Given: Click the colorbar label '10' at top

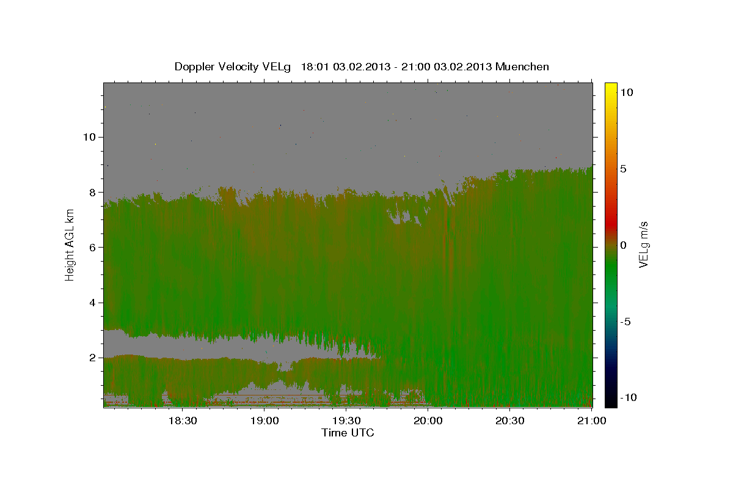Looking at the screenshot, I should tap(626, 92).
